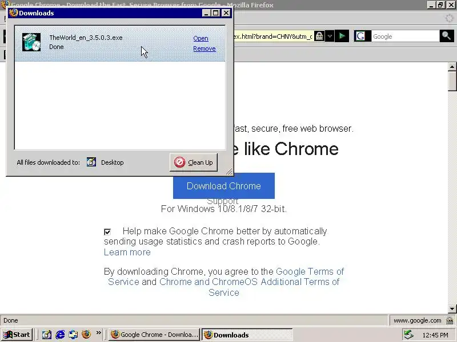Launch Firefox from quick launch bar

coord(86,334)
